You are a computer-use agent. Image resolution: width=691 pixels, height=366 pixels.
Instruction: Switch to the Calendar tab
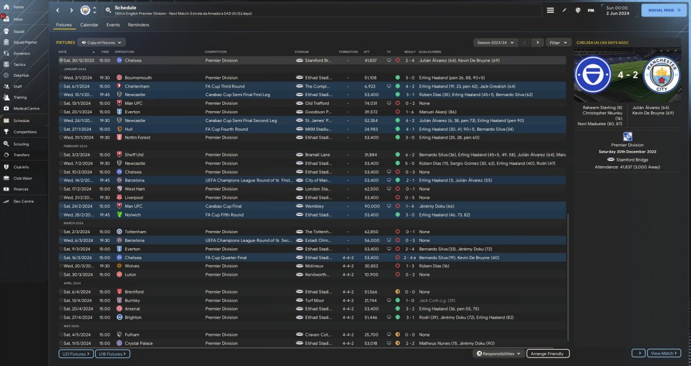(89, 25)
